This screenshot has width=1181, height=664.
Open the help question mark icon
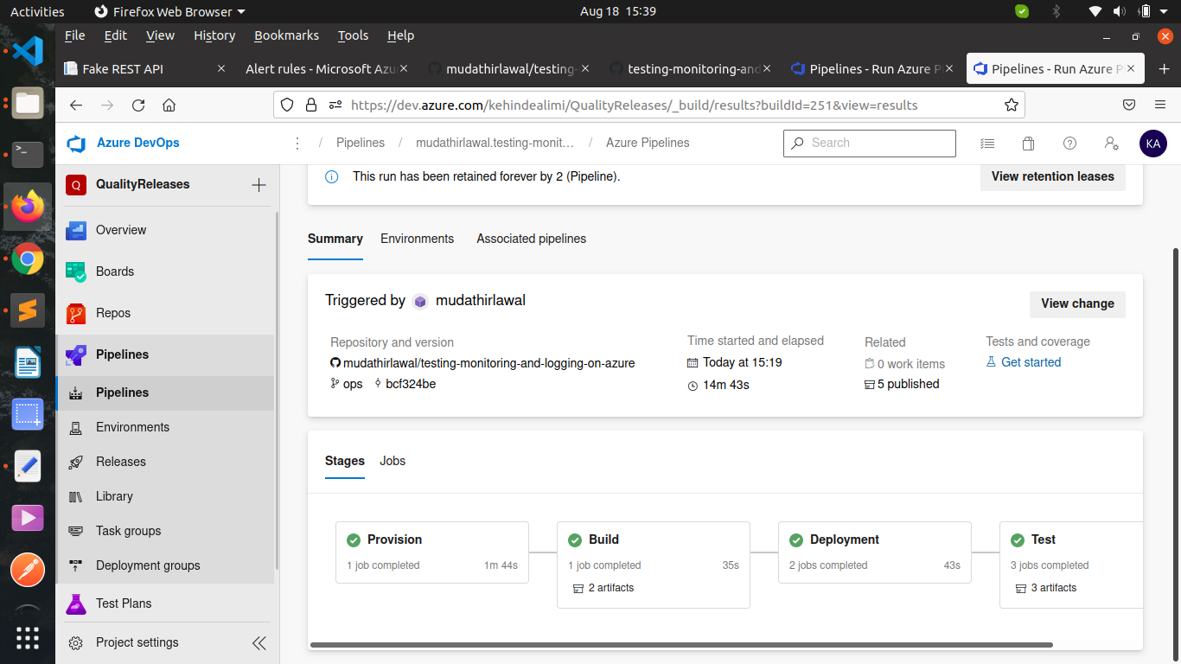click(1069, 144)
